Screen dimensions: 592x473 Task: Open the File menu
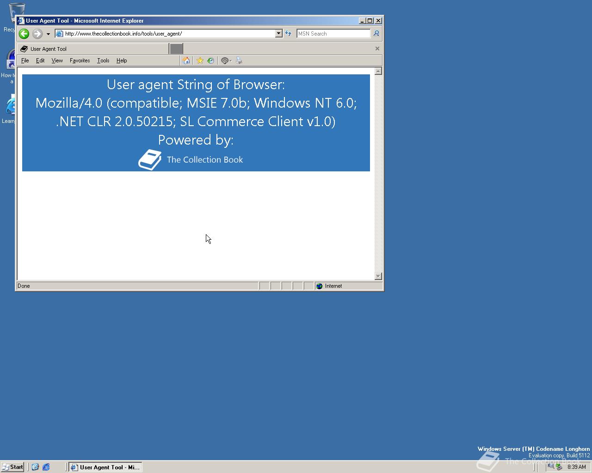coord(25,61)
